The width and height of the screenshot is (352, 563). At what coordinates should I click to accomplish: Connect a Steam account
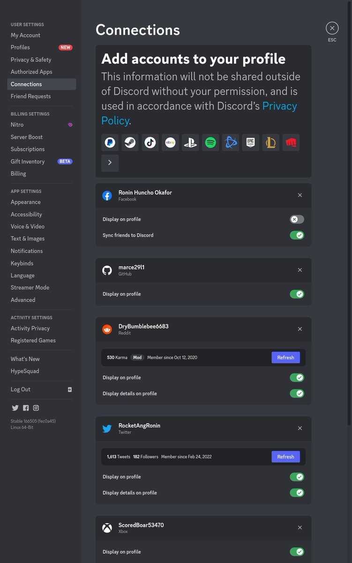130,143
